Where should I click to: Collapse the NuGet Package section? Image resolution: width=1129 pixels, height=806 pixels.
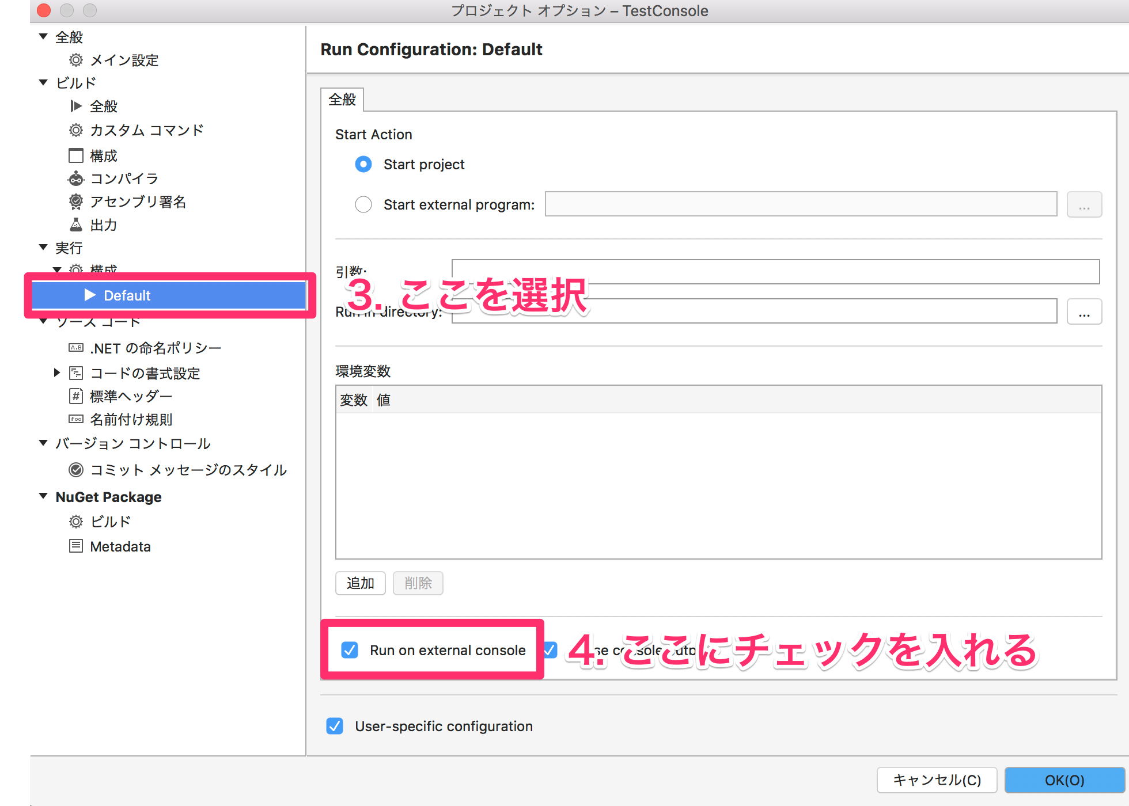43,496
